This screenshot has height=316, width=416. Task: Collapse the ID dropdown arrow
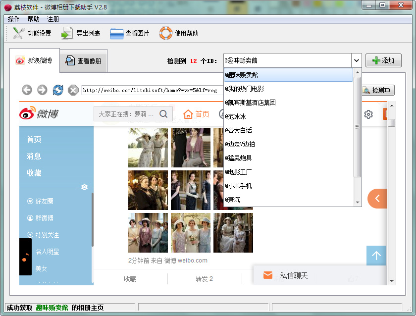[356, 60]
